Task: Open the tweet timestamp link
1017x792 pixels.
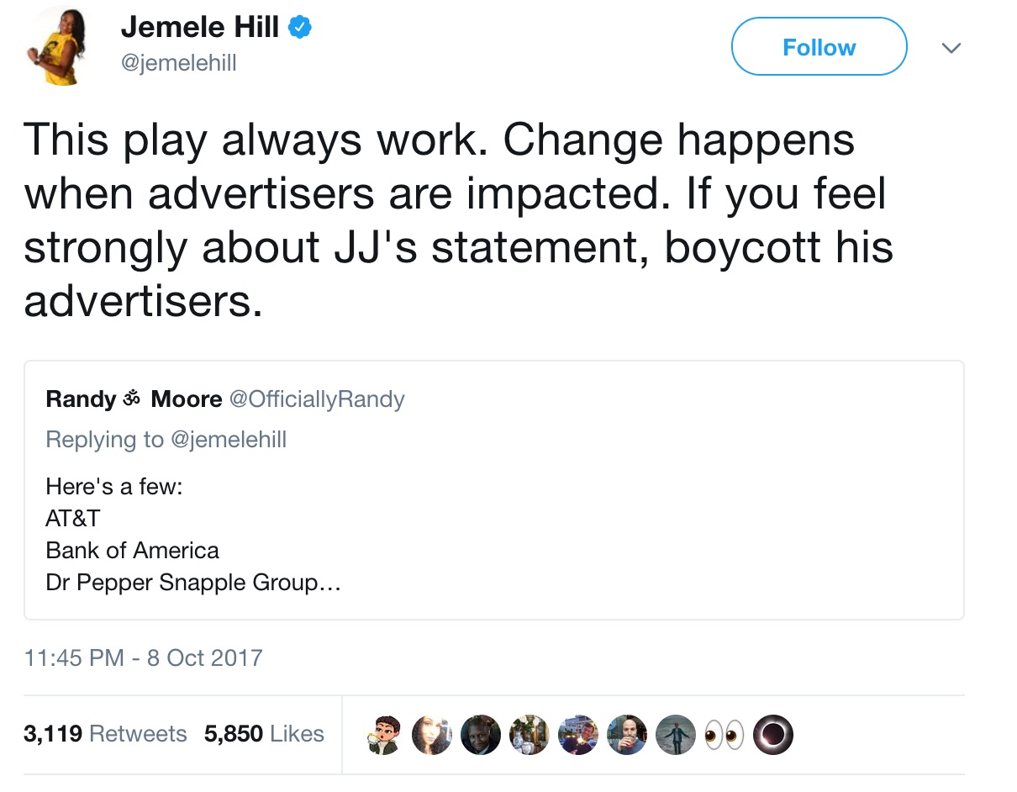Action: click(143, 658)
